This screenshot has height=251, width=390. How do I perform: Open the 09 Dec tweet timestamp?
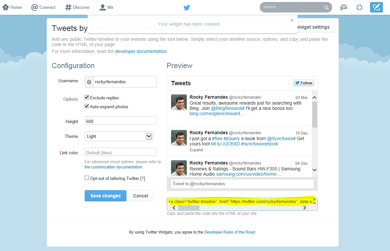tap(301, 163)
